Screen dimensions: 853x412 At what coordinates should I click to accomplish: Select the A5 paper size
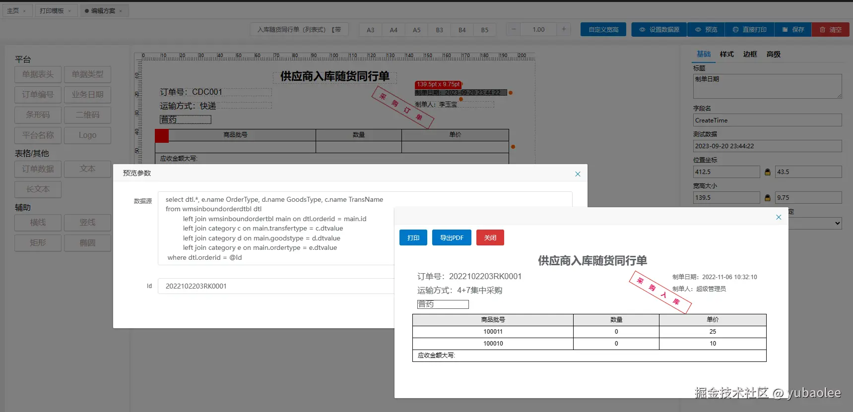click(416, 30)
